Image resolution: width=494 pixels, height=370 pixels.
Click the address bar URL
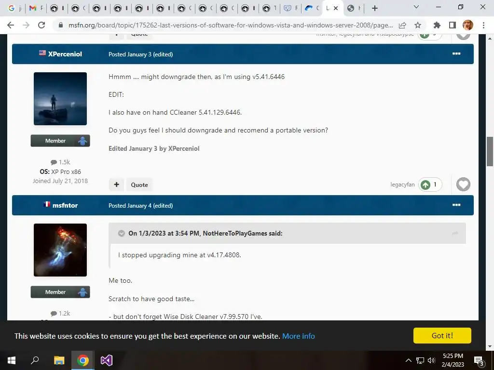point(231,25)
